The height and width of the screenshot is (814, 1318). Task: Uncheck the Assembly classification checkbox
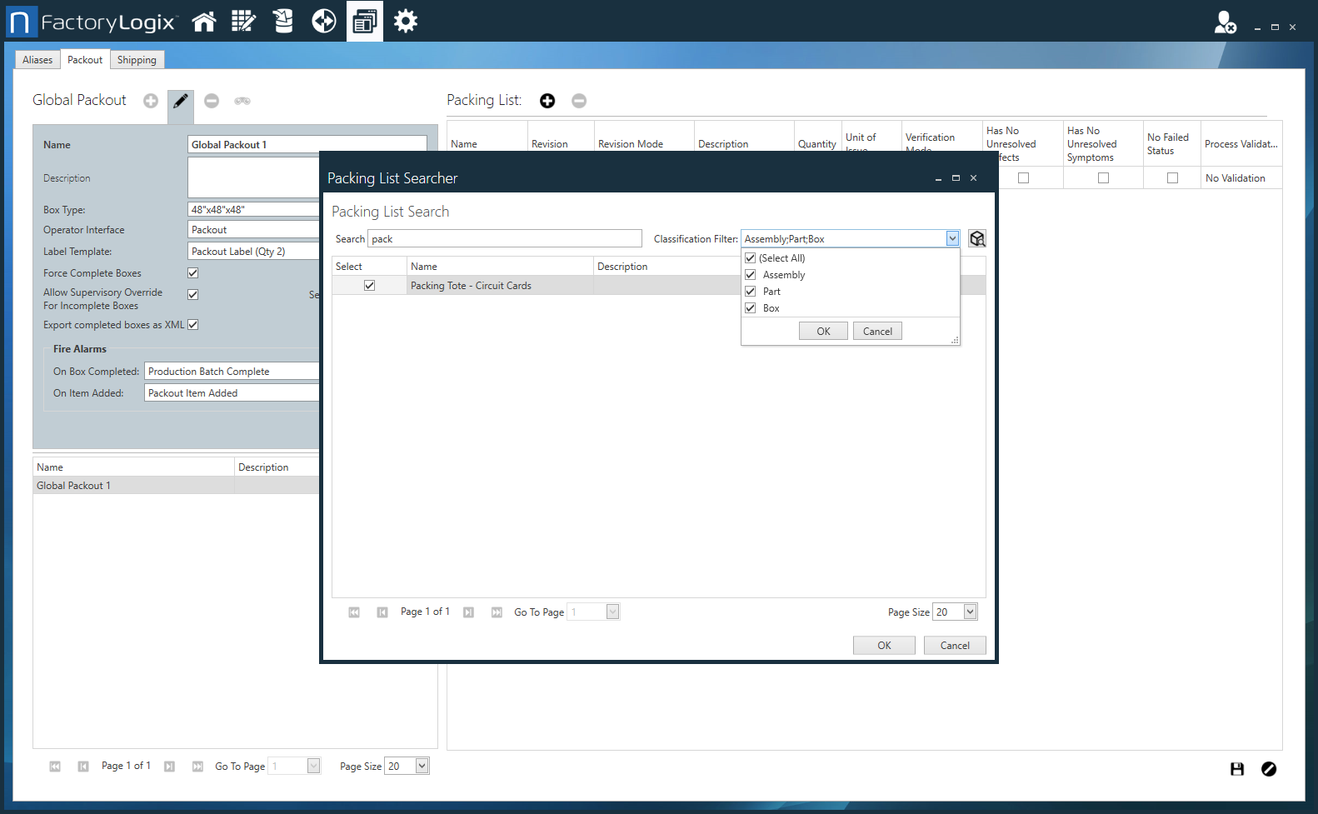pyautogui.click(x=751, y=275)
